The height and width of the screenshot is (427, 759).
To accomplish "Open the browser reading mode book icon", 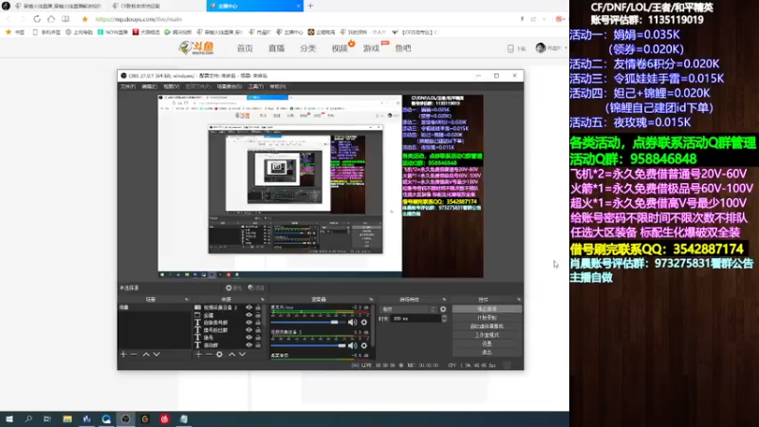I will (65, 19).
